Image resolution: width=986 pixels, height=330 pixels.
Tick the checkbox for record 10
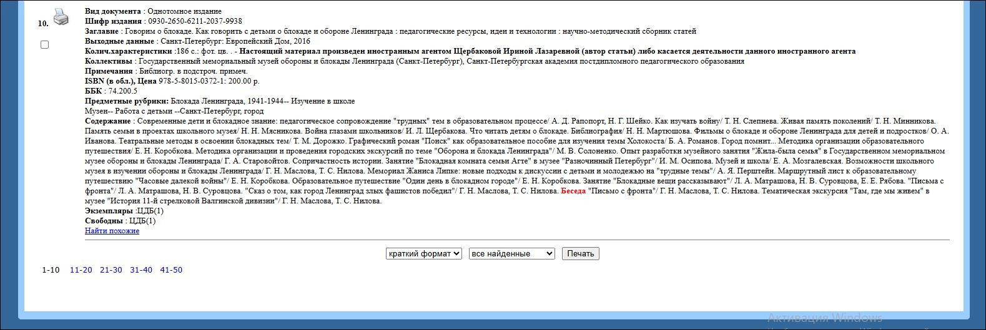[44, 45]
